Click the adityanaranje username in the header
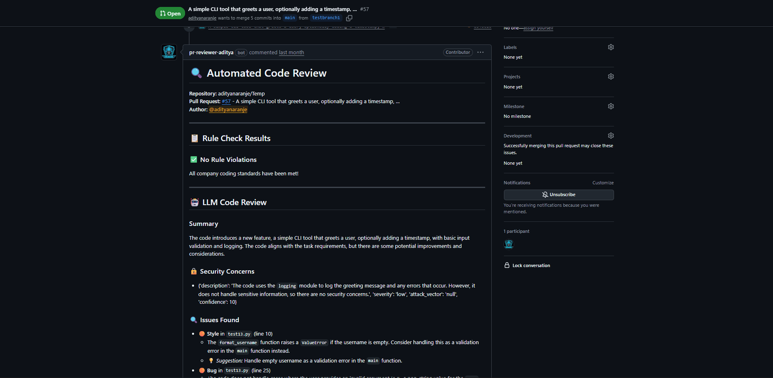773x378 pixels. coord(202,18)
